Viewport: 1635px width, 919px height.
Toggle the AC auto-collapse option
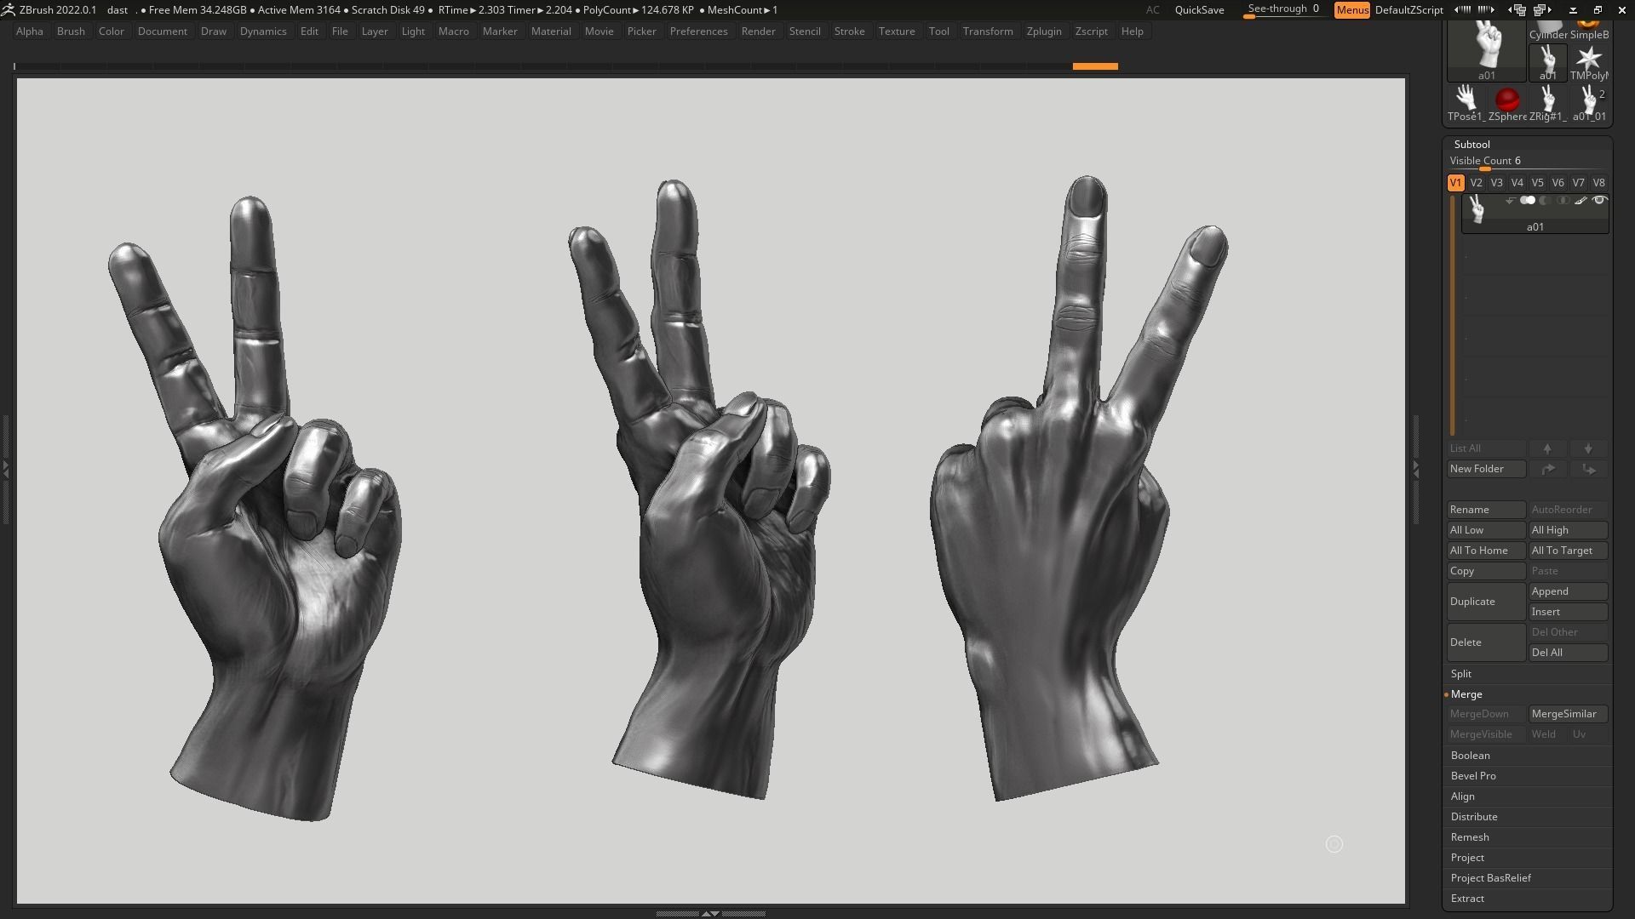point(1152,10)
